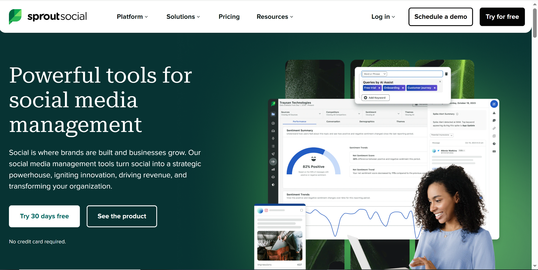Click the compass icon in dashboard sidebar
Screen dimensions: 538x270
pyautogui.click(x=273, y=123)
